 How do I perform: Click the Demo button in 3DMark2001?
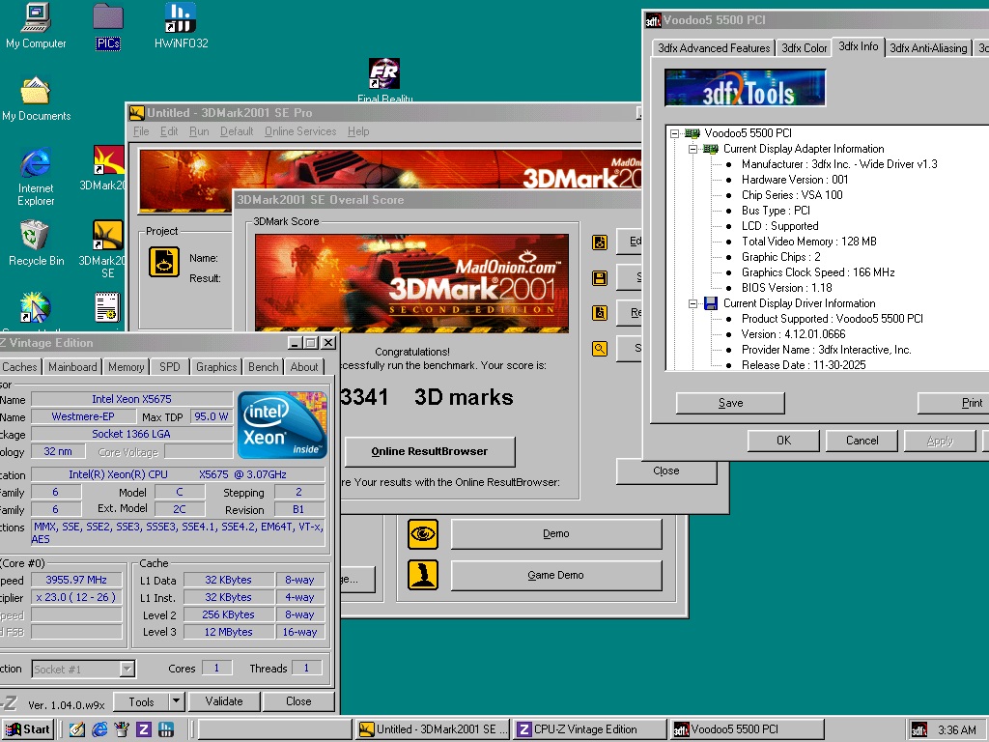click(555, 533)
